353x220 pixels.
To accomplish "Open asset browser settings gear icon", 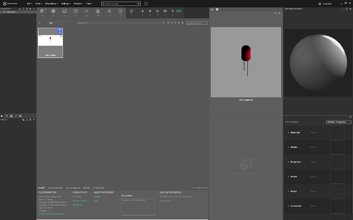I will tap(183, 23).
